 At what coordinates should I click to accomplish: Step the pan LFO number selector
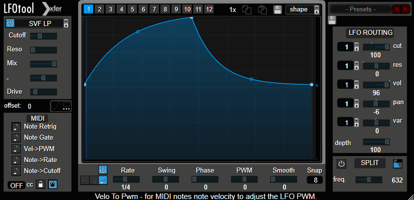(x=356, y=104)
